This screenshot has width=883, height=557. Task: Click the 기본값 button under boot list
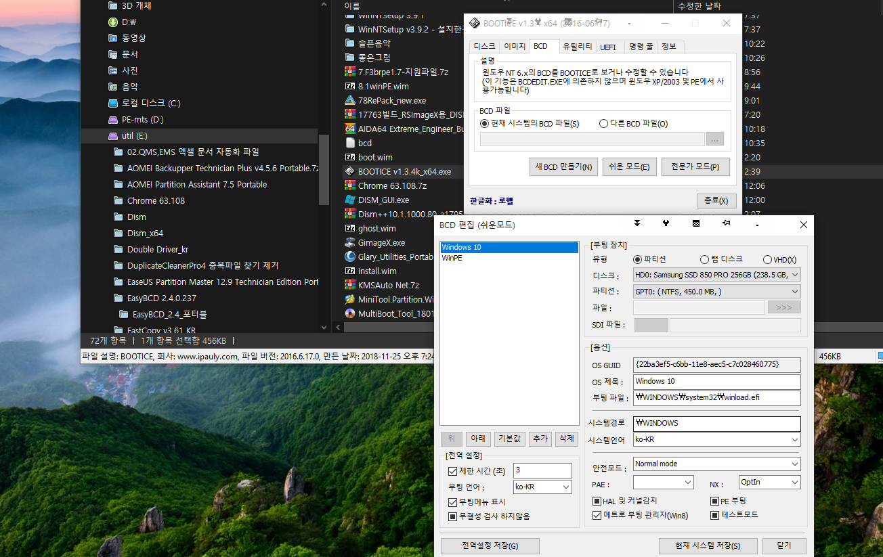pyautogui.click(x=509, y=439)
